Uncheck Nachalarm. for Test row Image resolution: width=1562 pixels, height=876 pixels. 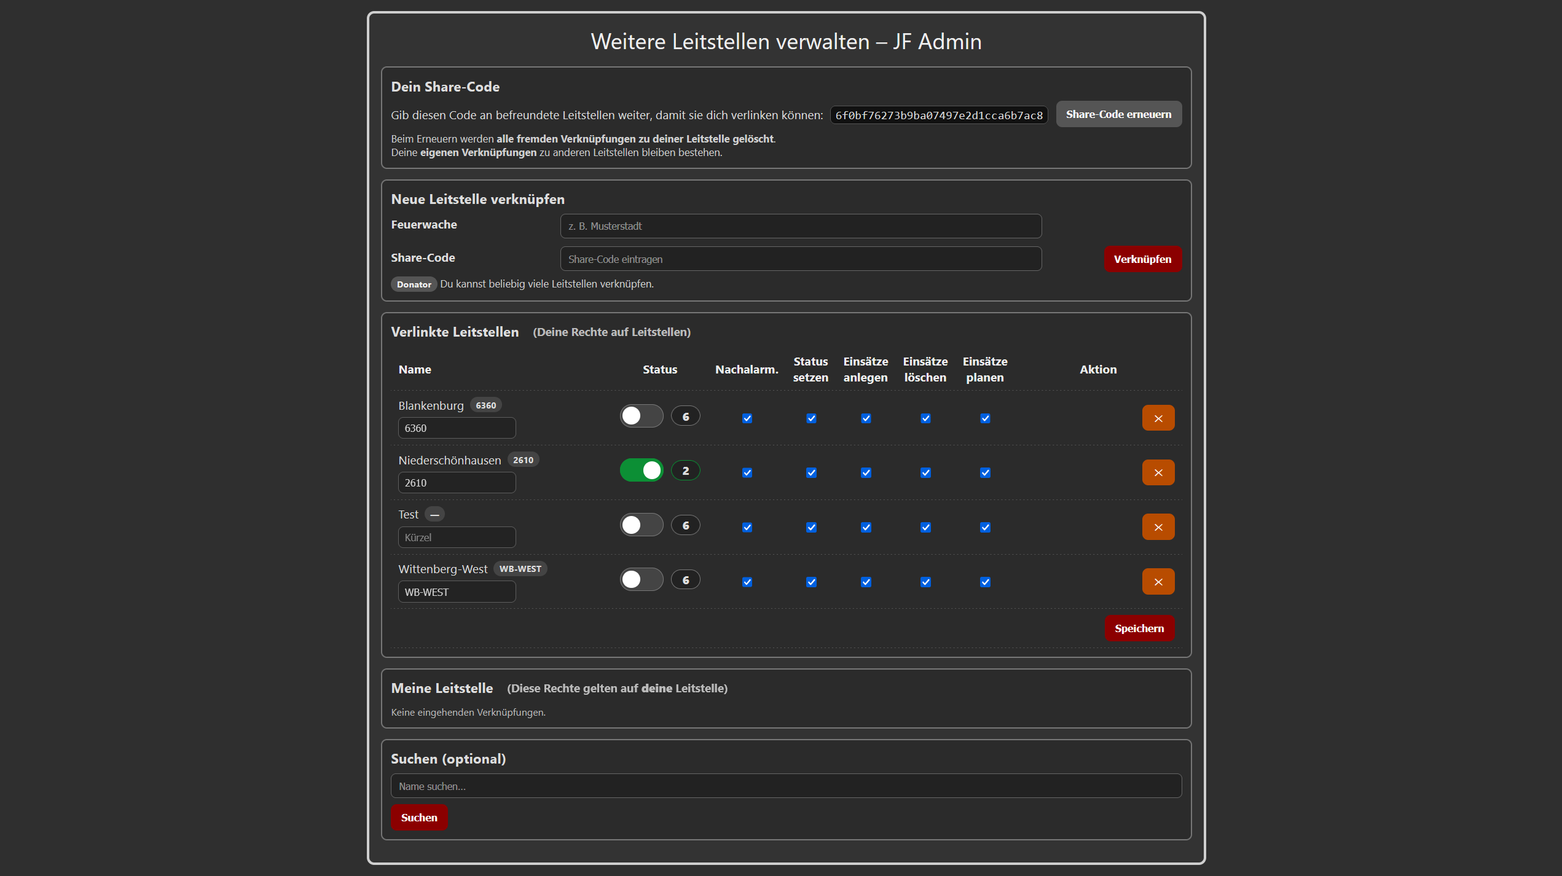coord(747,527)
